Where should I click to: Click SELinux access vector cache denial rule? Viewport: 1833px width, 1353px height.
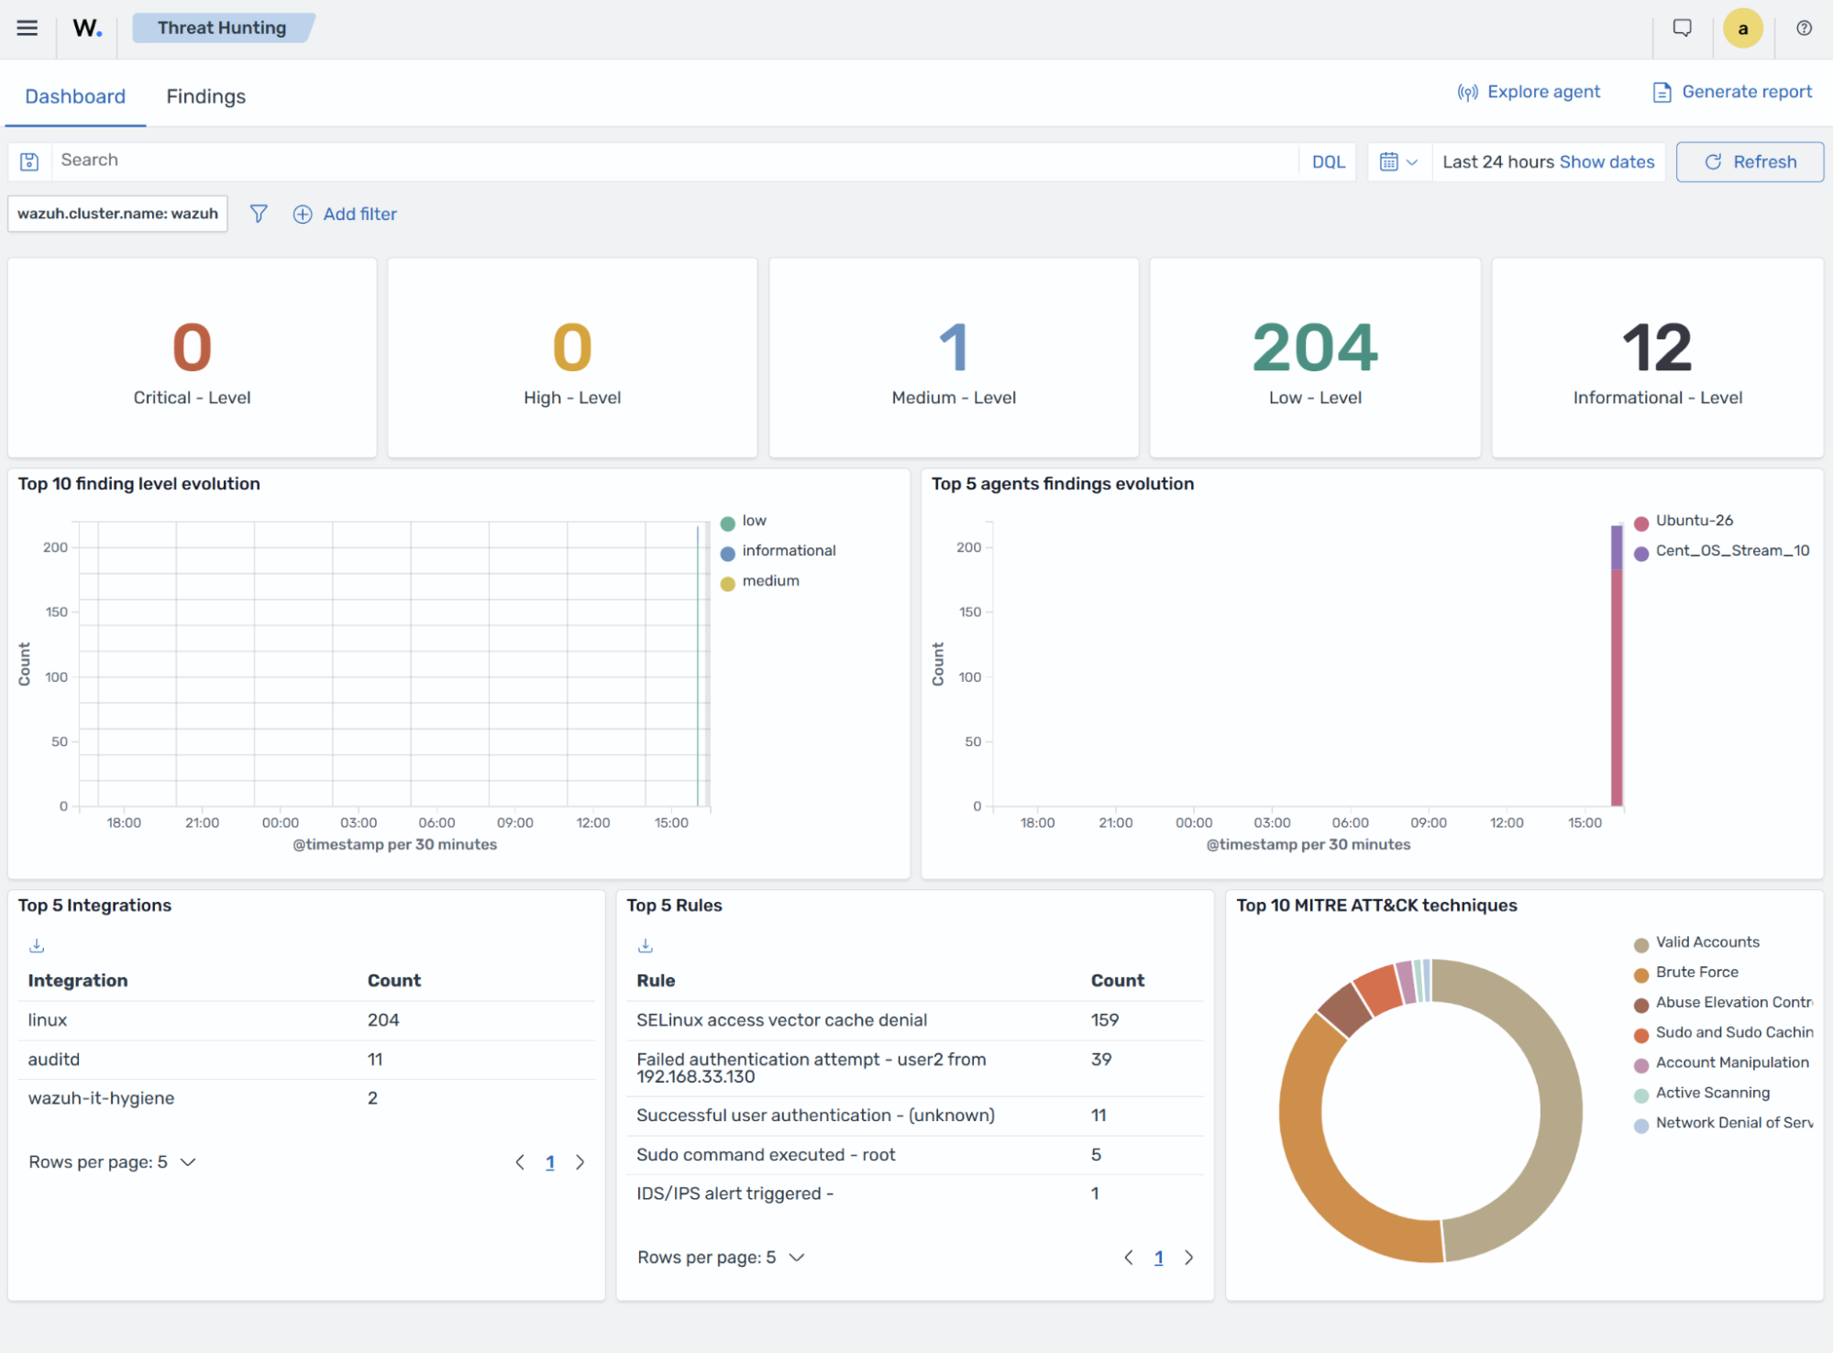point(781,1020)
